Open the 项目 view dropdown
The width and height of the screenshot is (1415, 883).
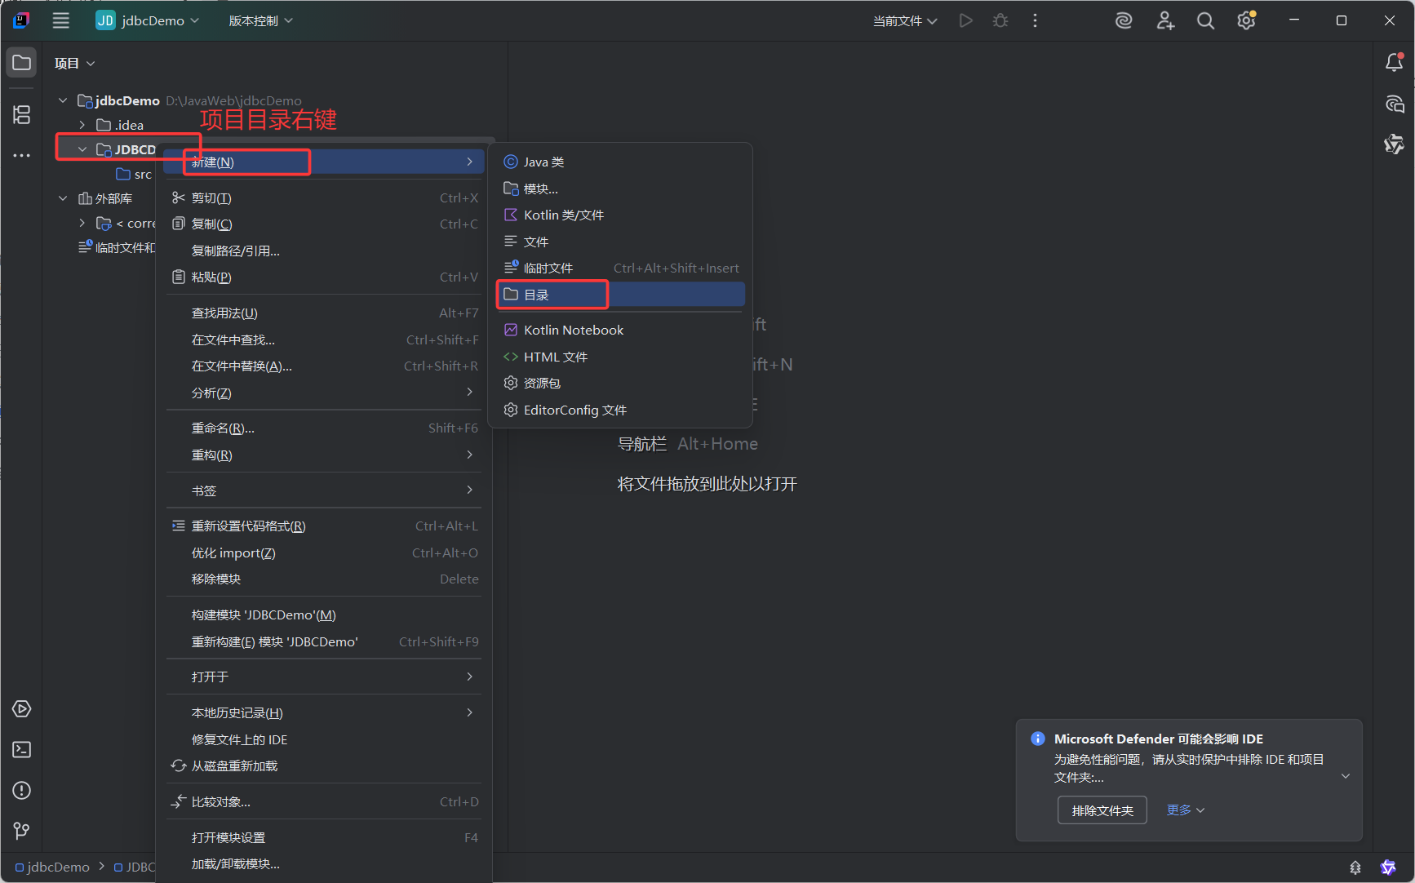coord(74,63)
